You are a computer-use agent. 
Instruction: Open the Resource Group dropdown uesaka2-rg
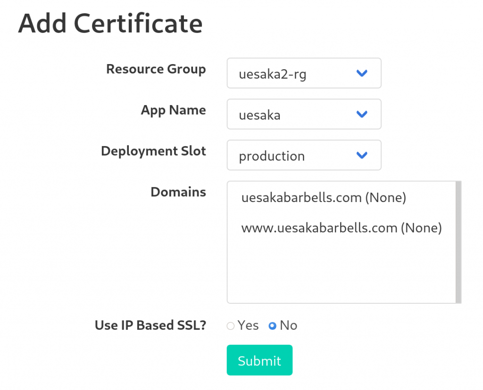[x=304, y=73]
